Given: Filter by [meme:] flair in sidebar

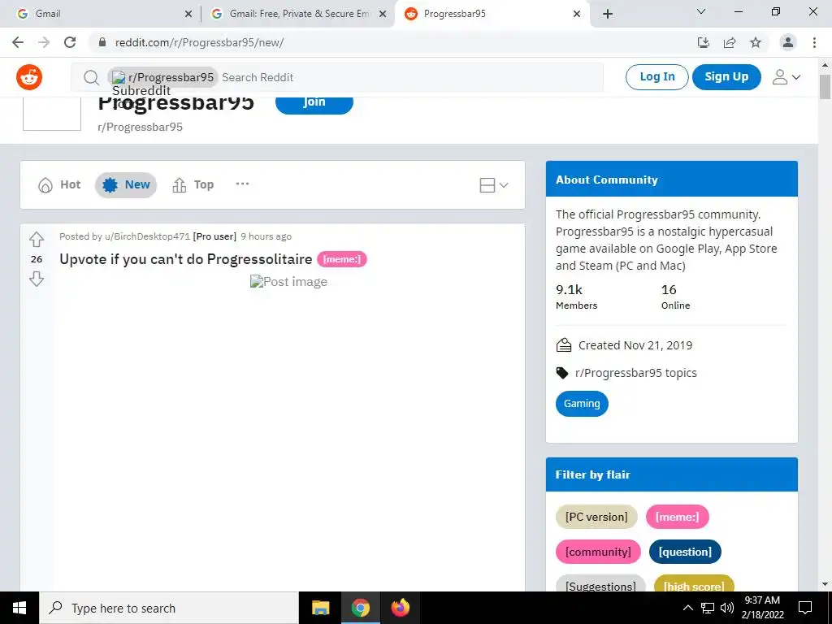Looking at the screenshot, I should pos(677,517).
